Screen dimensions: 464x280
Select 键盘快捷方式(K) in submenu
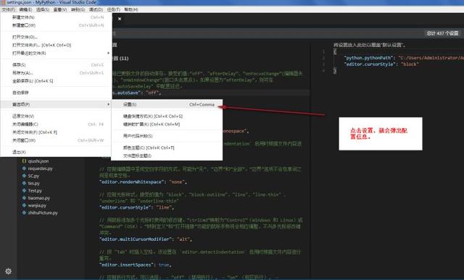167,116
